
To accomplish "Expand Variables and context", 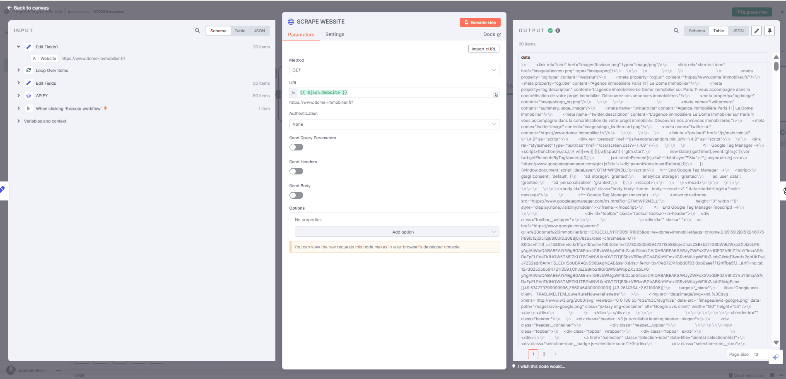I will [19, 121].
